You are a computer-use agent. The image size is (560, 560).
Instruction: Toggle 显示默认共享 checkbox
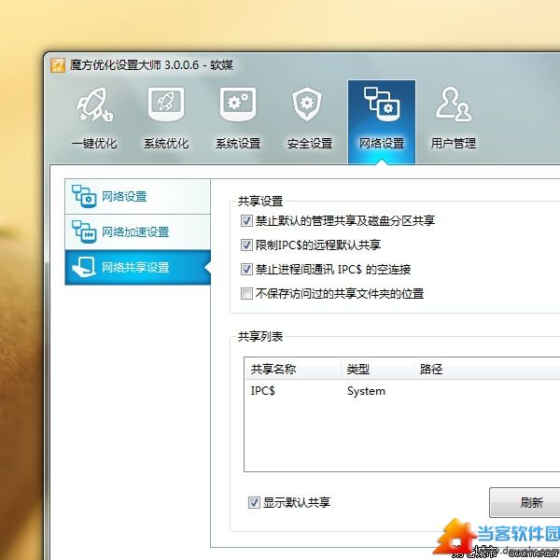click(x=254, y=502)
